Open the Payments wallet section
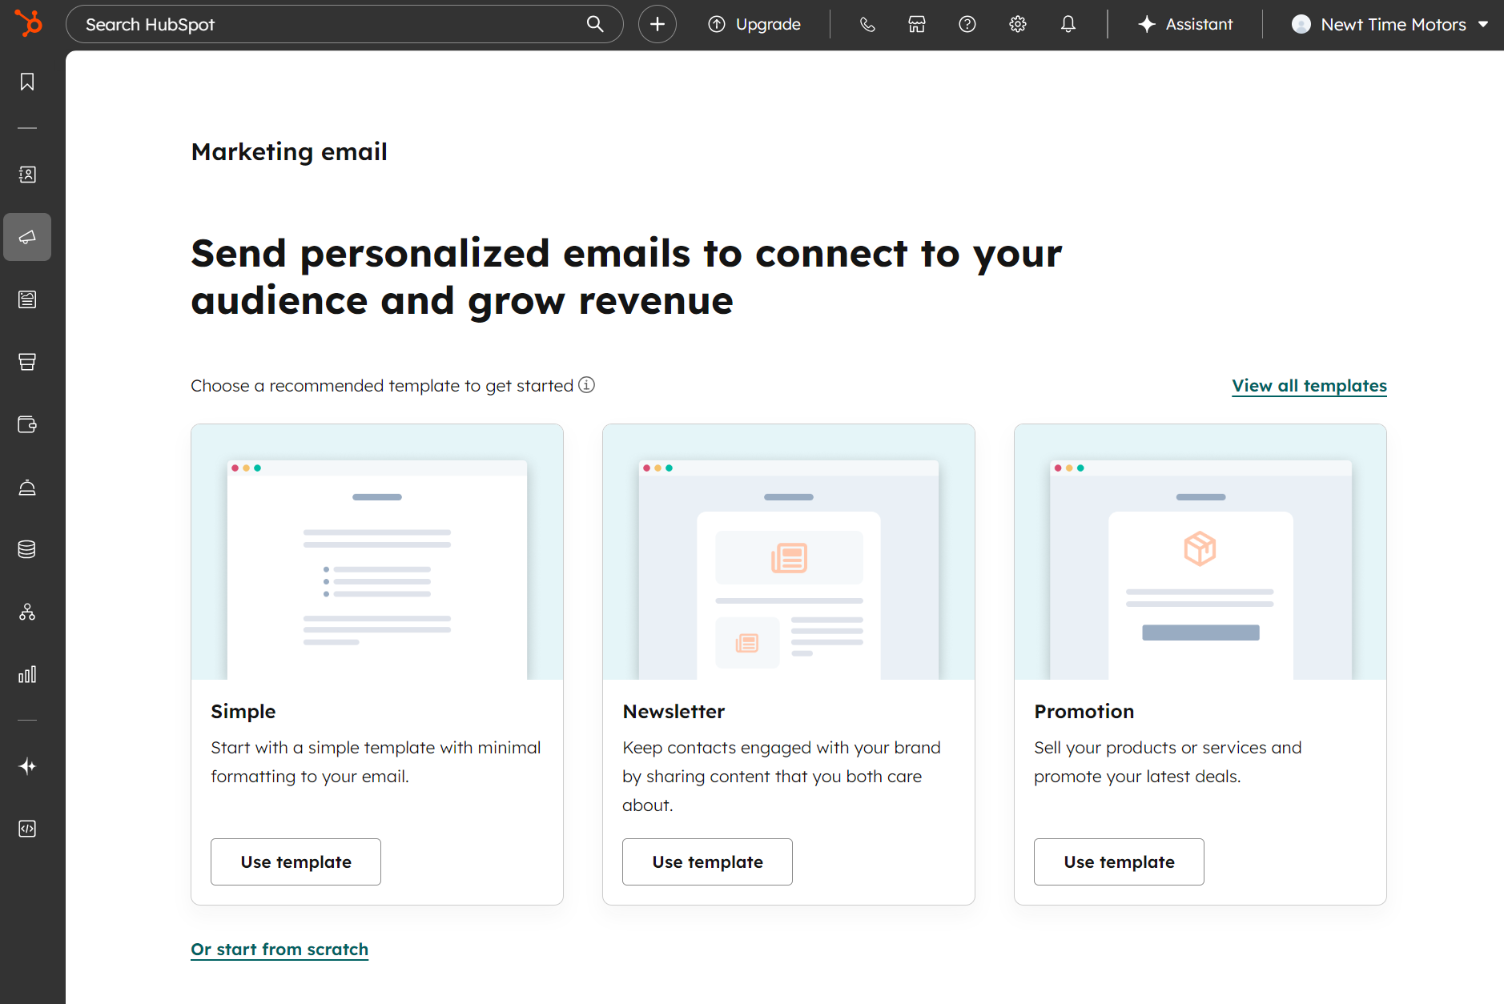 pyautogui.click(x=27, y=424)
